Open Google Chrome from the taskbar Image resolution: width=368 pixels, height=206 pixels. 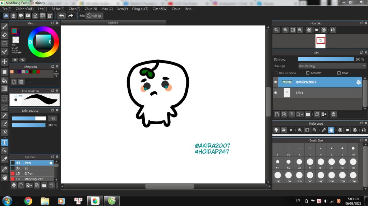point(28,201)
